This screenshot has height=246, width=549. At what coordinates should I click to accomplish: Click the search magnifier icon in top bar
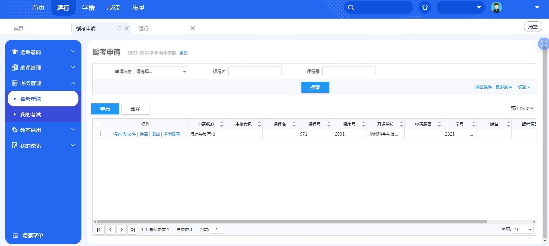(x=351, y=7)
